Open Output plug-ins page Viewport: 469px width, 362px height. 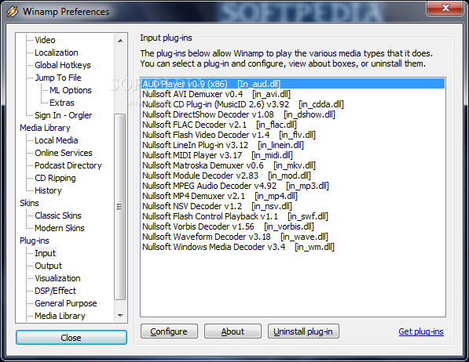(x=48, y=266)
